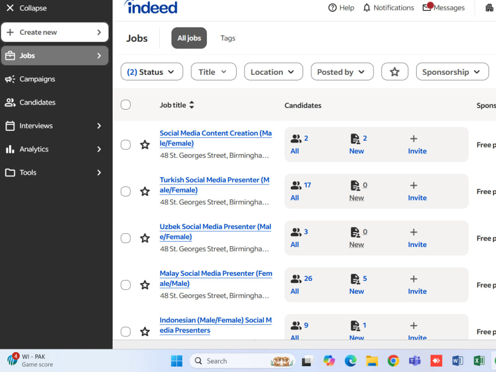Star the Uzbek Social Media Presenter job
496x372 pixels.
(145, 238)
